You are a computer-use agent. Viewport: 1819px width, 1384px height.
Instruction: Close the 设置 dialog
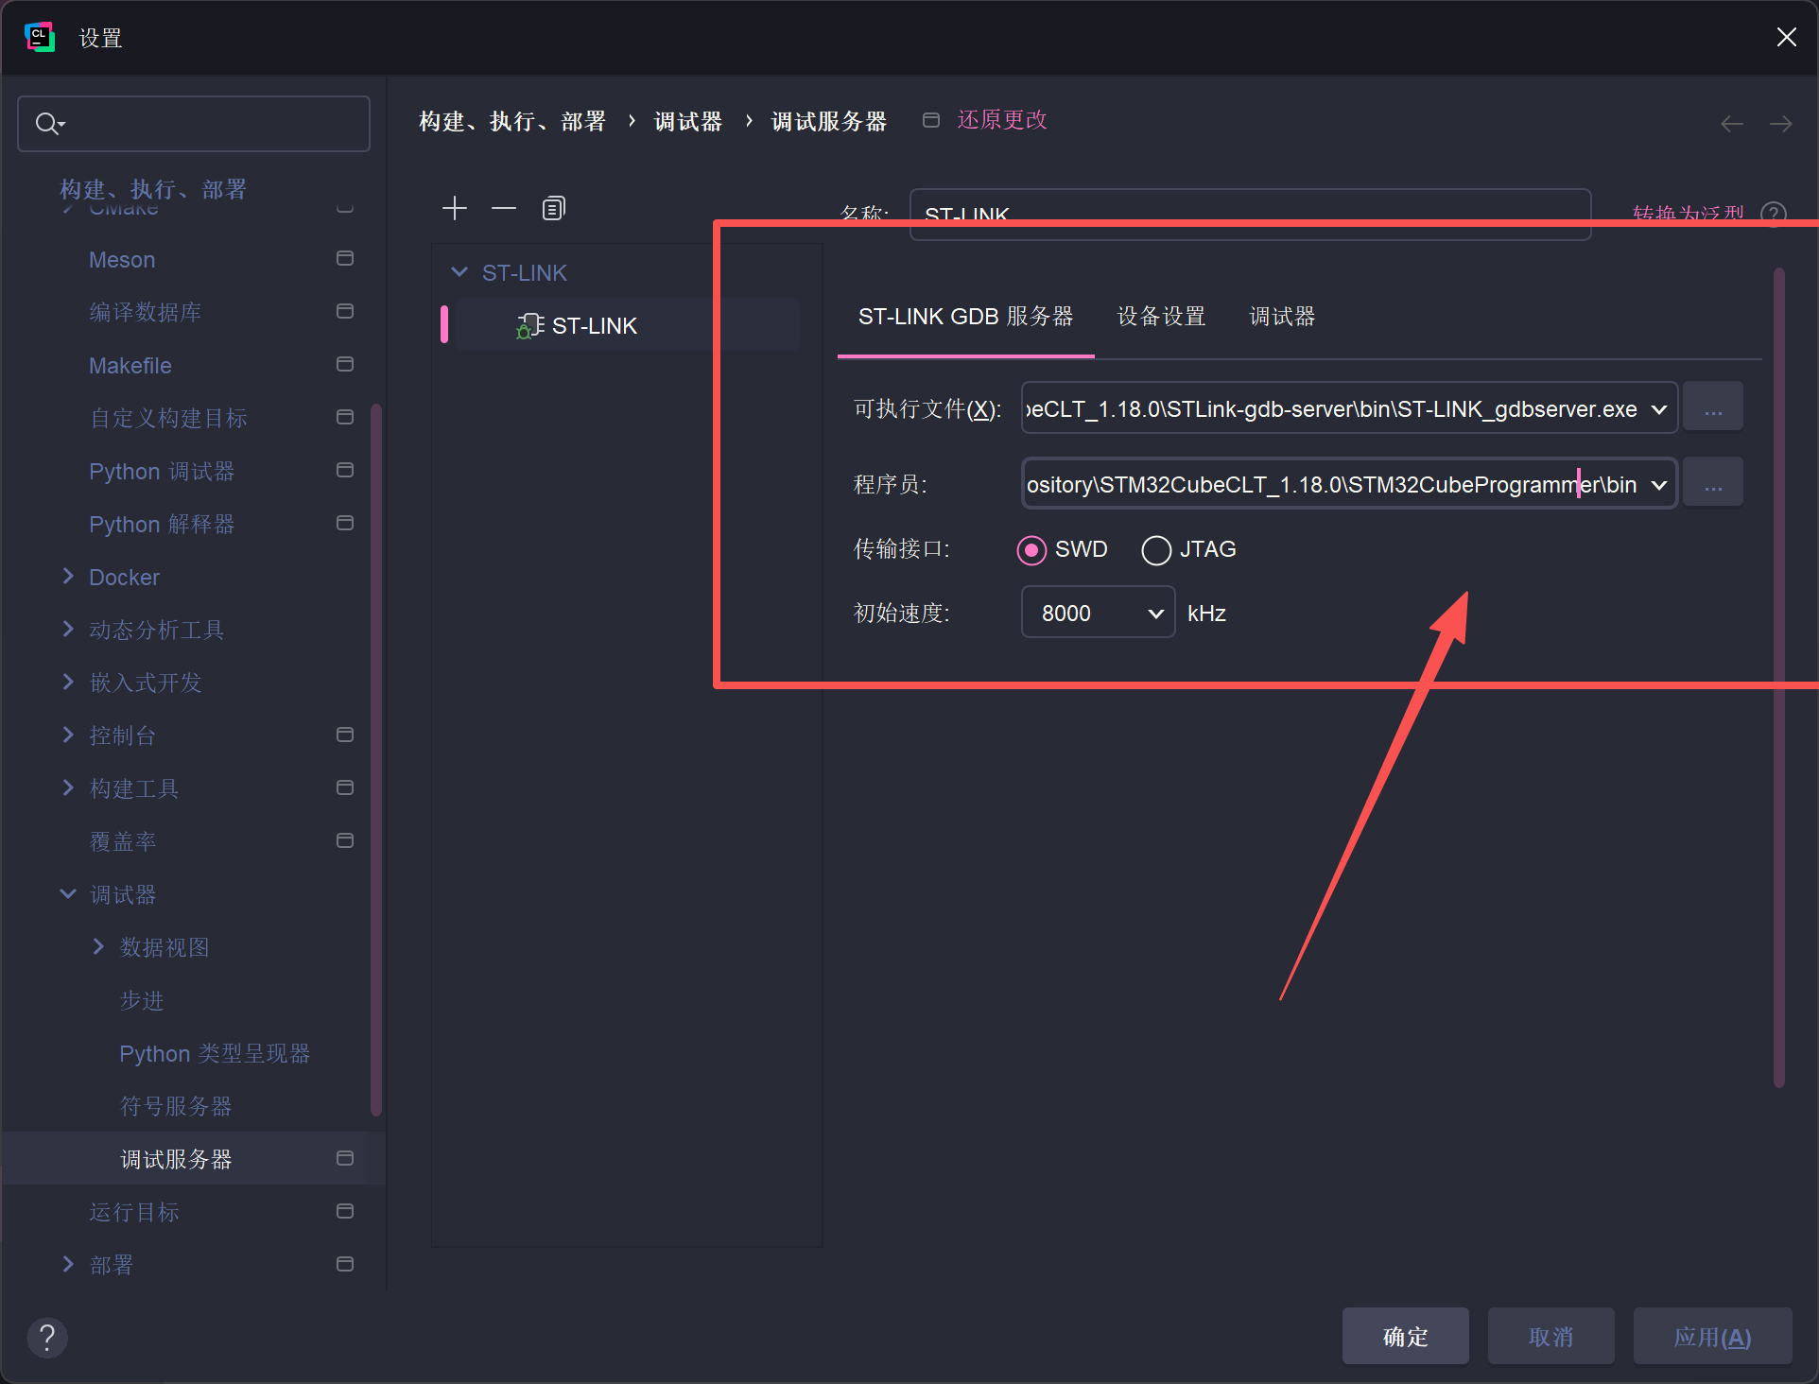(1786, 37)
